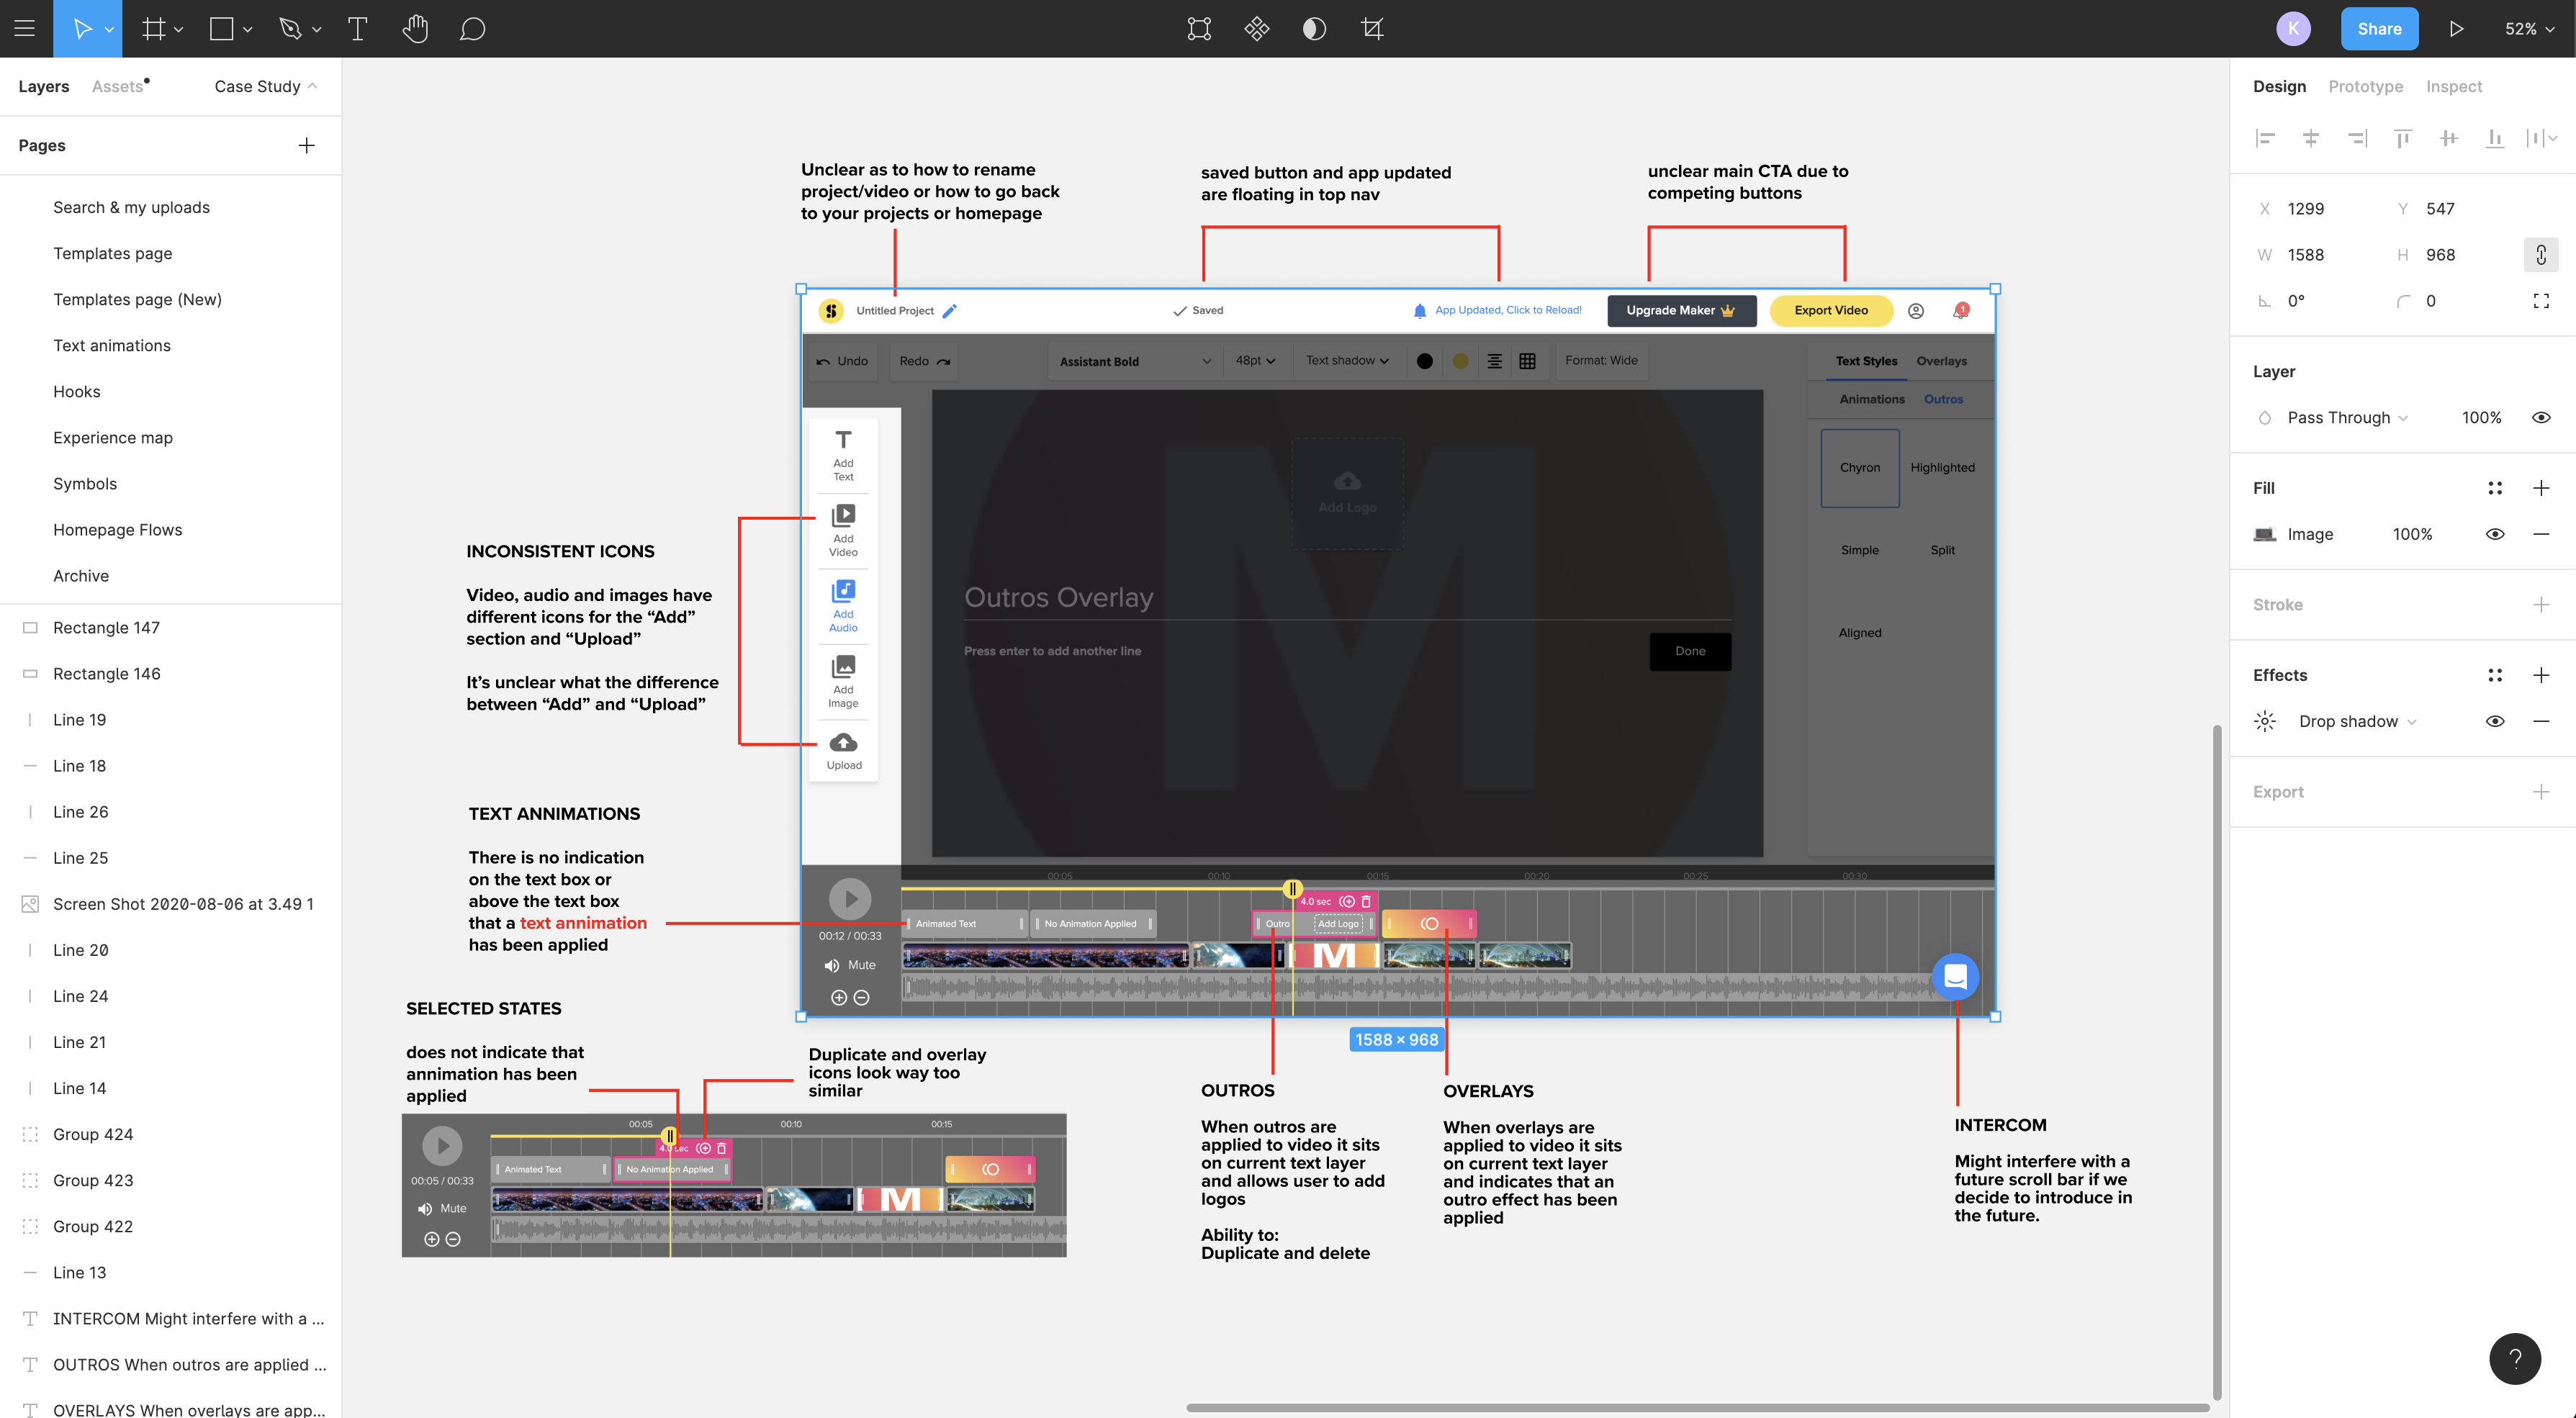Viewport: 2576px width, 1418px height.
Task: Expand the Move tool options arrow
Action: 110,30
